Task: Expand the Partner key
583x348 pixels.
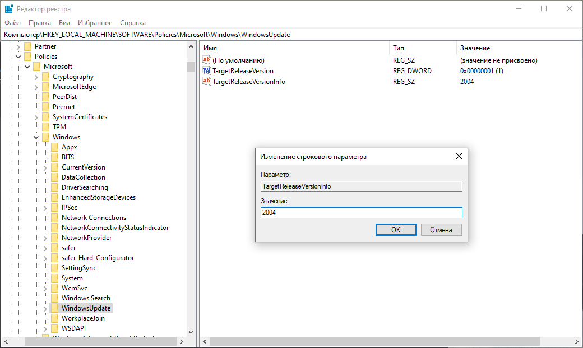Action: 18,47
